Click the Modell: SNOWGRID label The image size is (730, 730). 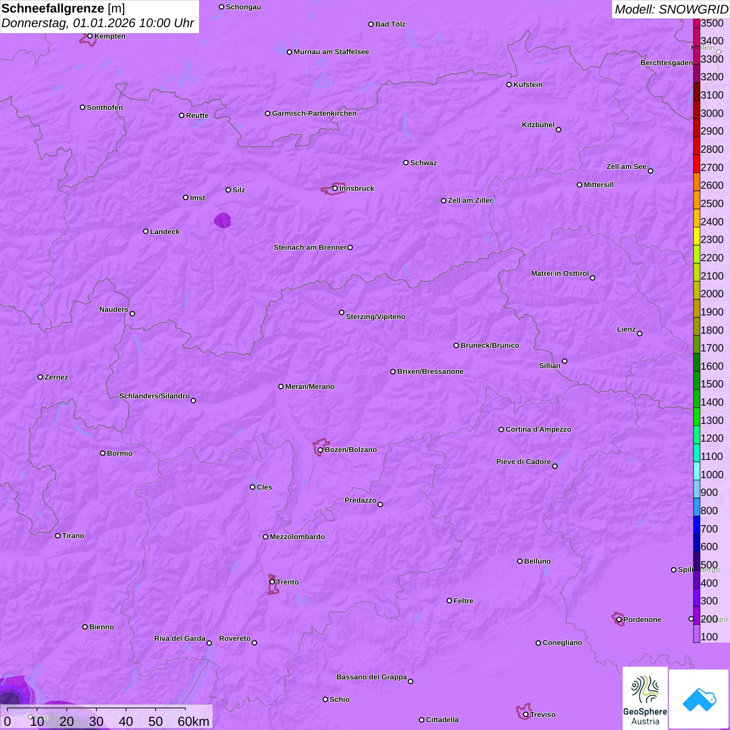(671, 9)
